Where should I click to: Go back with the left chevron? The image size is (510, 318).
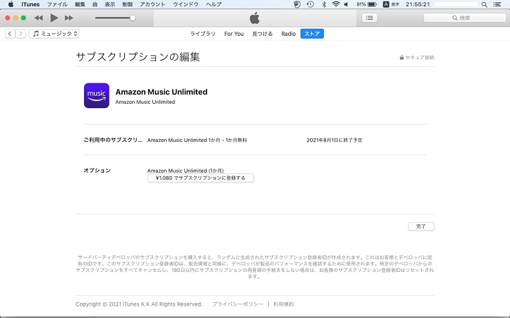pos(10,34)
